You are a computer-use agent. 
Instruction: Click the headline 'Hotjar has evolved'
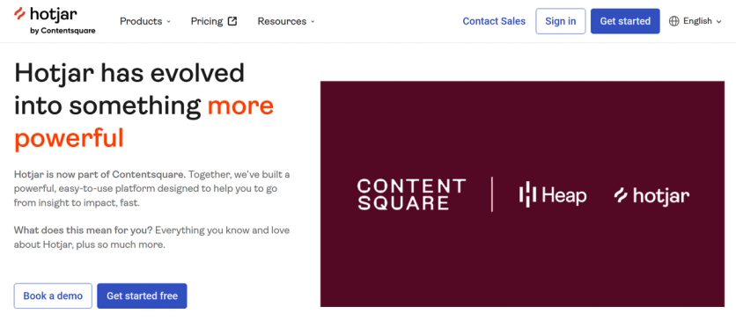(129, 73)
